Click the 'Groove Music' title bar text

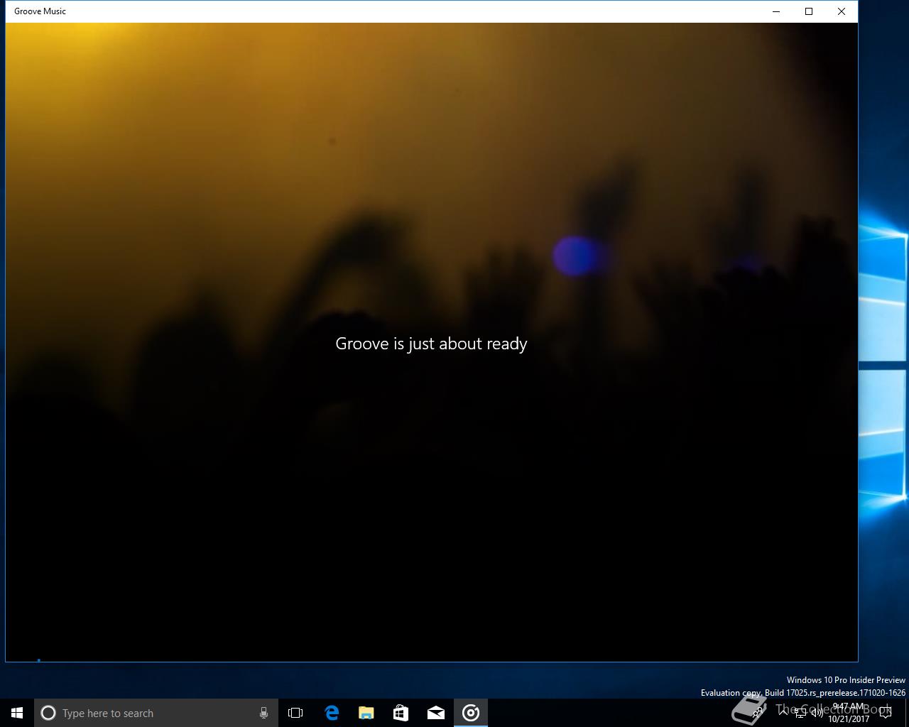[x=40, y=11]
